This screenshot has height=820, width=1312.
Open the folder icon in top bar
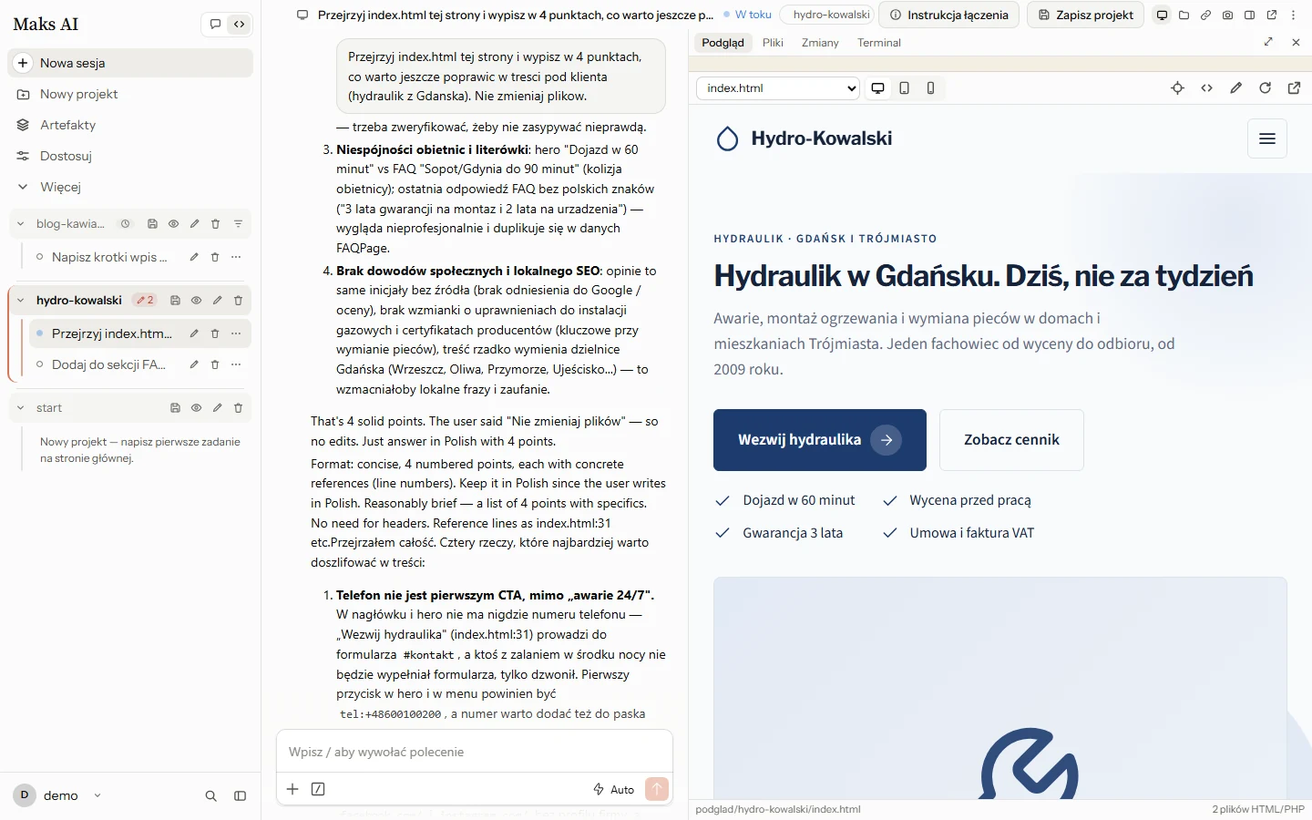1184,15
